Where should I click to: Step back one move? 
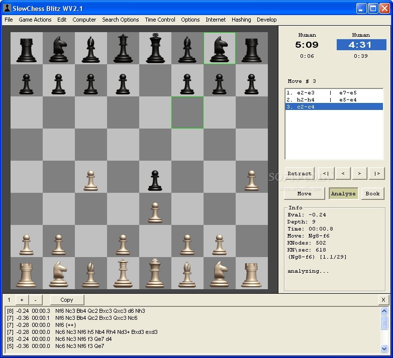343,174
